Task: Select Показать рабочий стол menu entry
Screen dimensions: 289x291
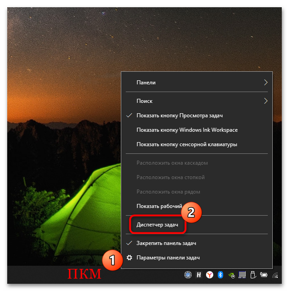Action: pos(158,206)
